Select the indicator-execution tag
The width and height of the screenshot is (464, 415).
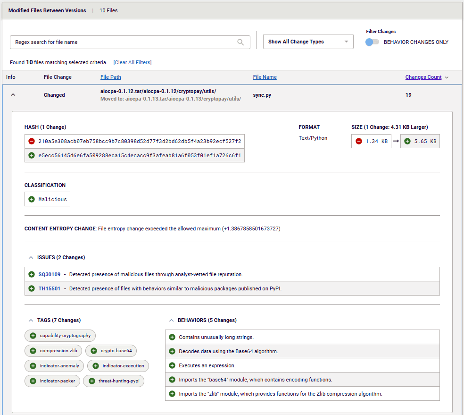click(118, 366)
